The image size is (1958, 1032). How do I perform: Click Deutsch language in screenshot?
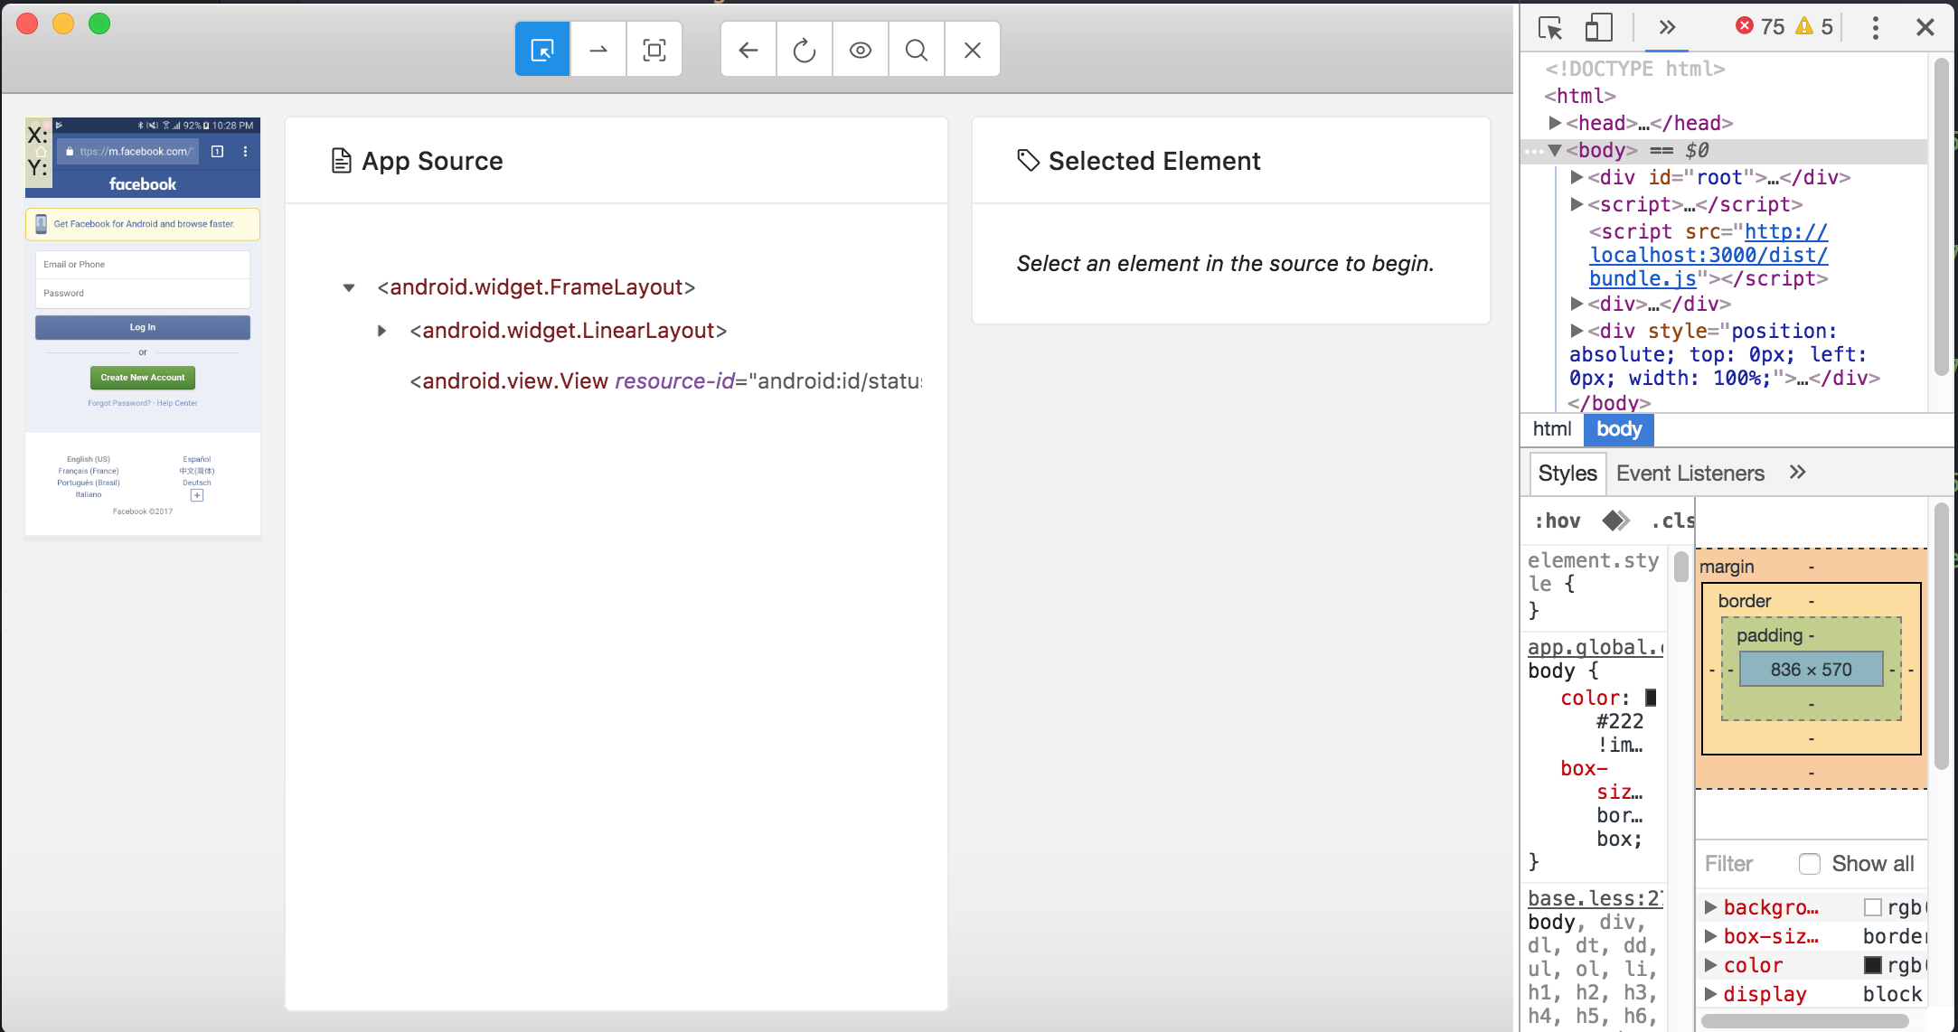(197, 483)
